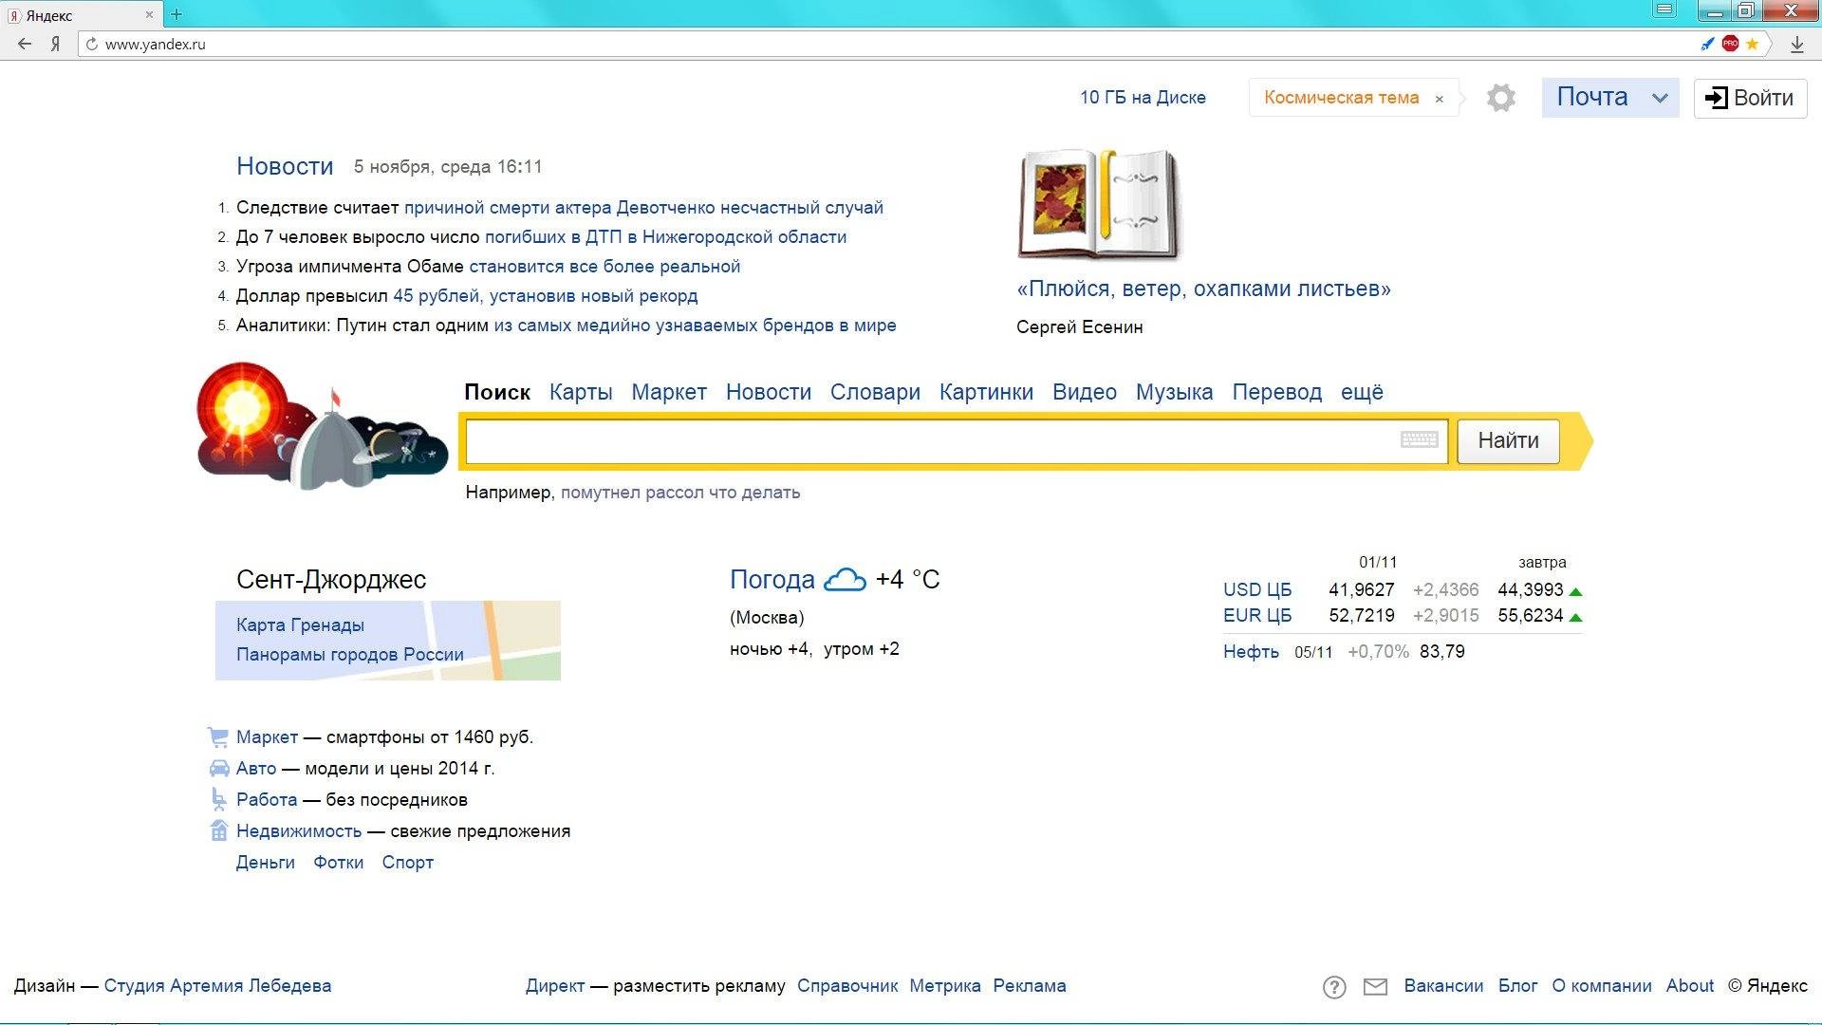The image size is (1822, 1025).
Task: Click the Войти login button
Action: pyautogui.click(x=1750, y=98)
